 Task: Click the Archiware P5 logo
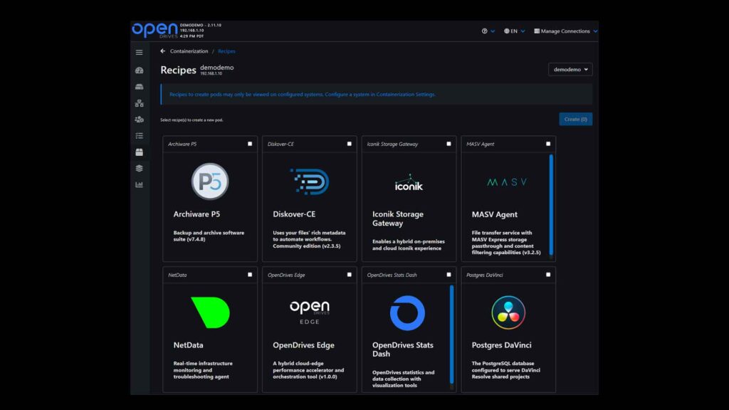coord(210,182)
